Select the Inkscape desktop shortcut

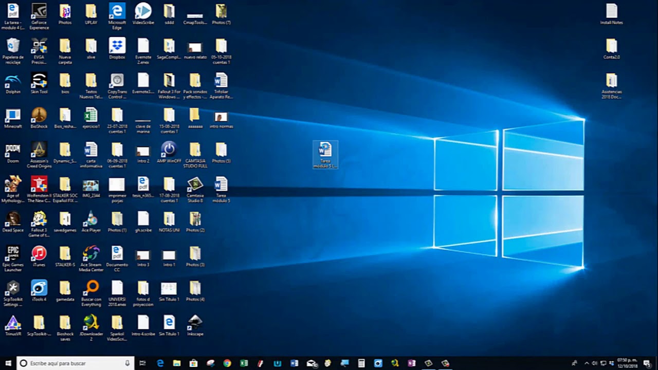click(195, 325)
